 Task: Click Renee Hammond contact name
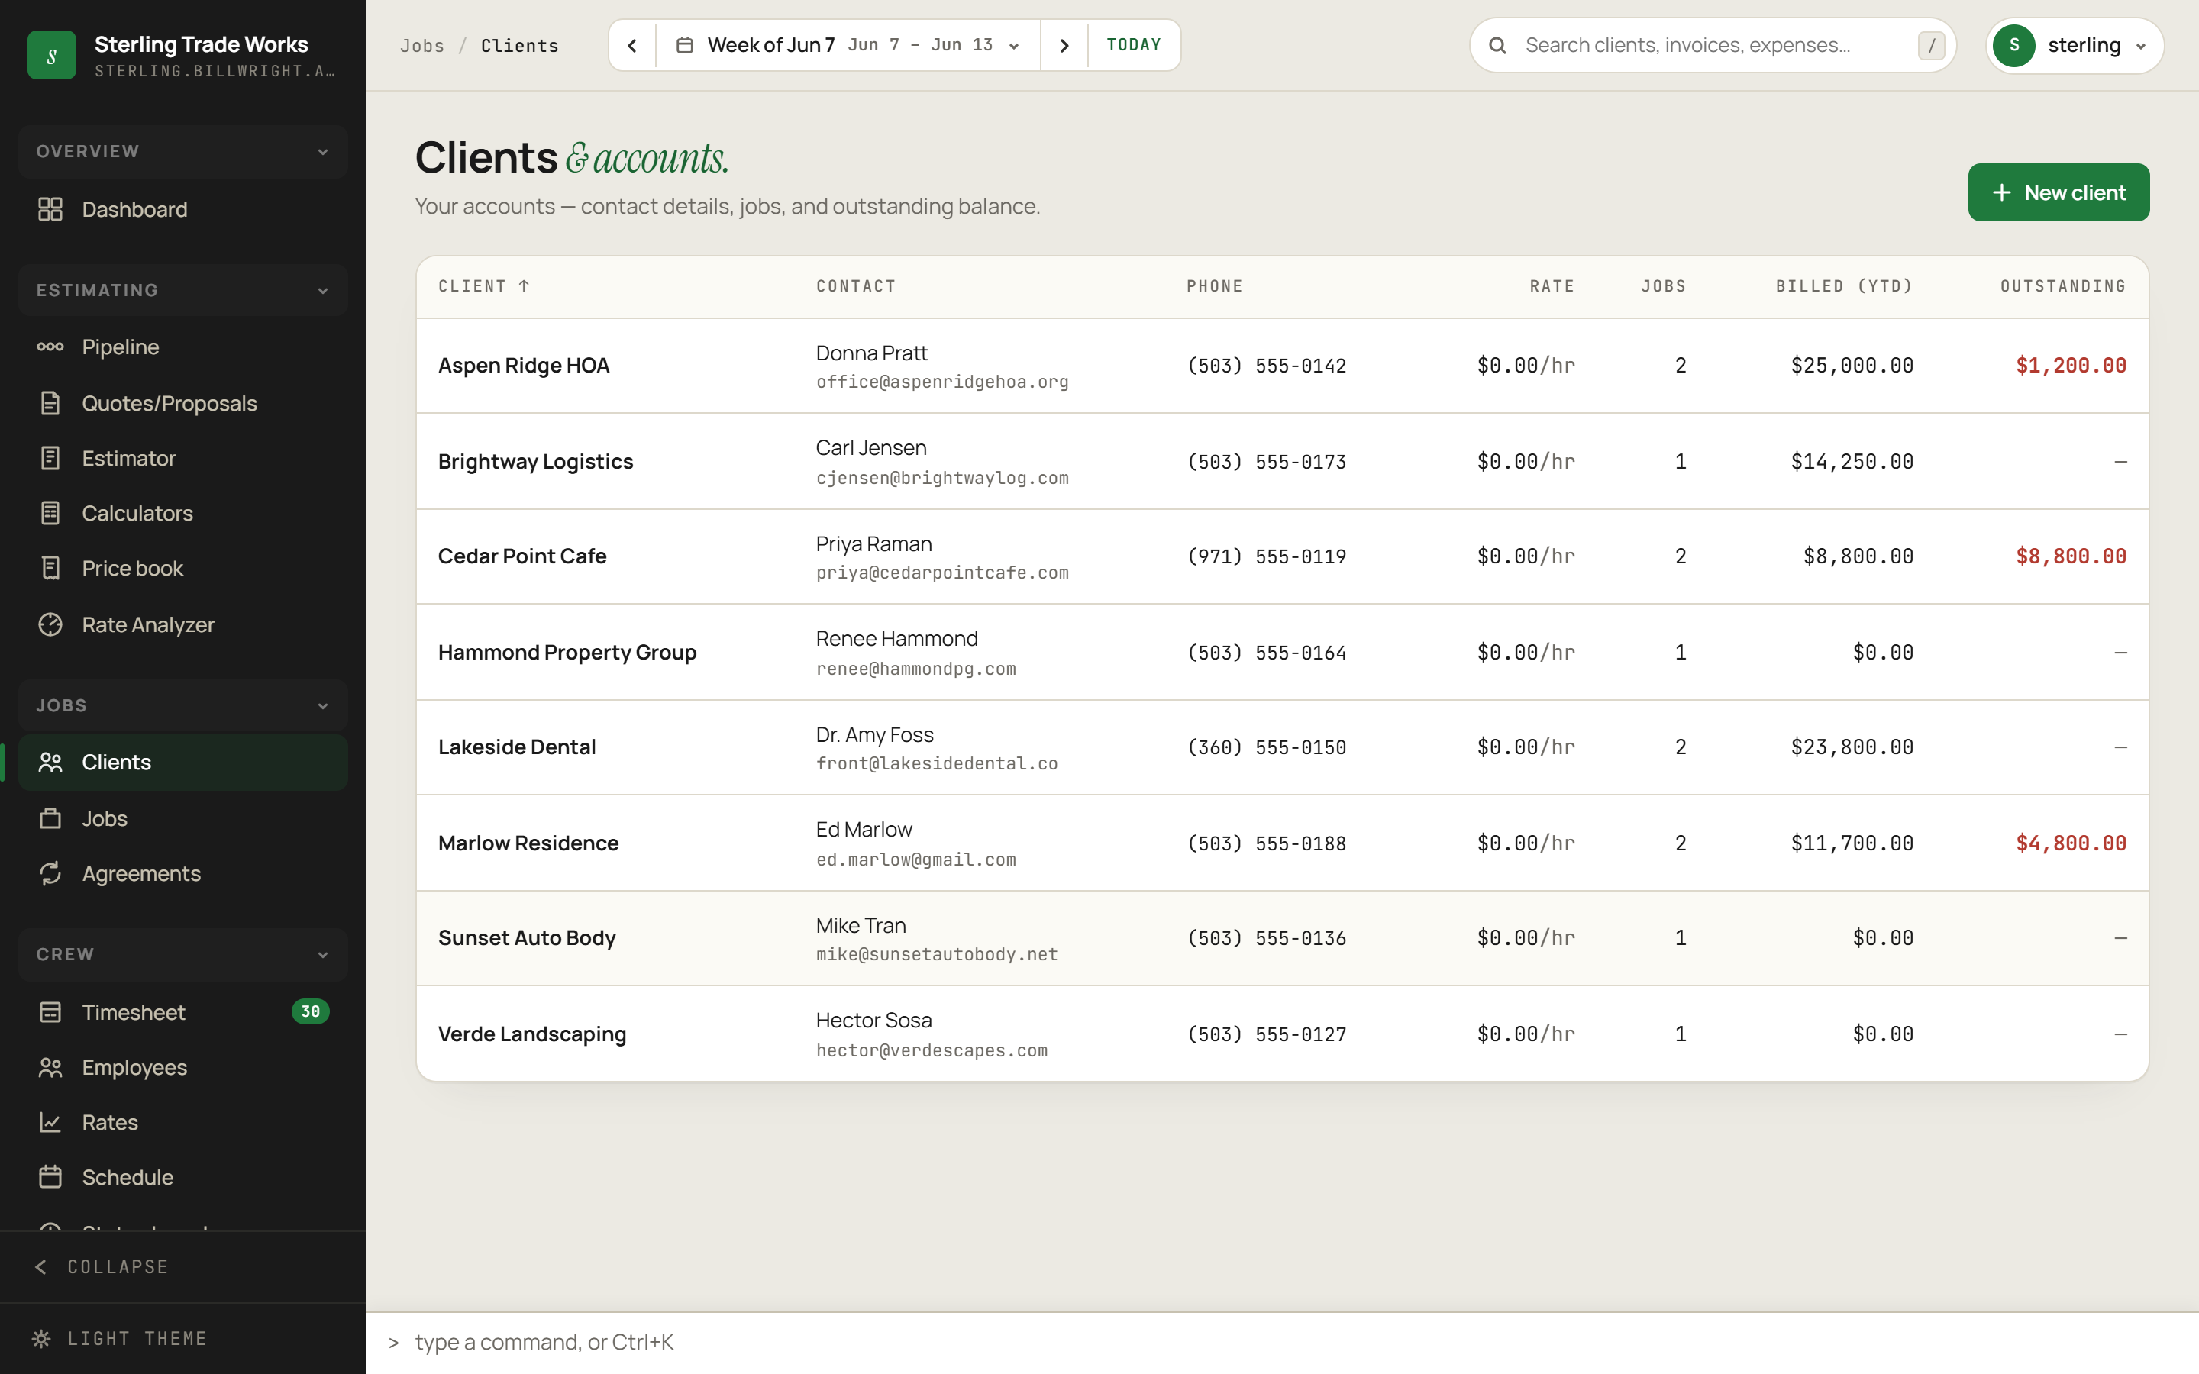(x=897, y=639)
